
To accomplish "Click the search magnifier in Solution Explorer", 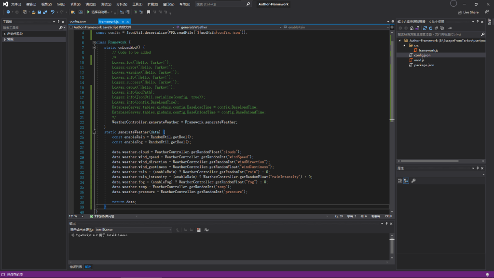I will pos(482,34).
